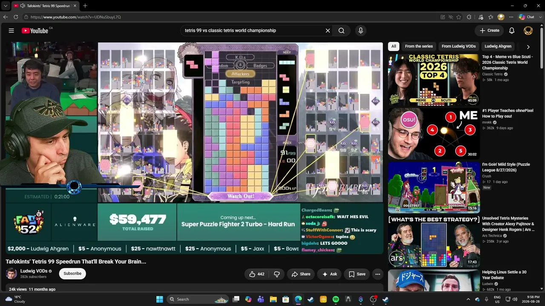
Task: Open File Explorer from the taskbar
Action: click(273, 299)
